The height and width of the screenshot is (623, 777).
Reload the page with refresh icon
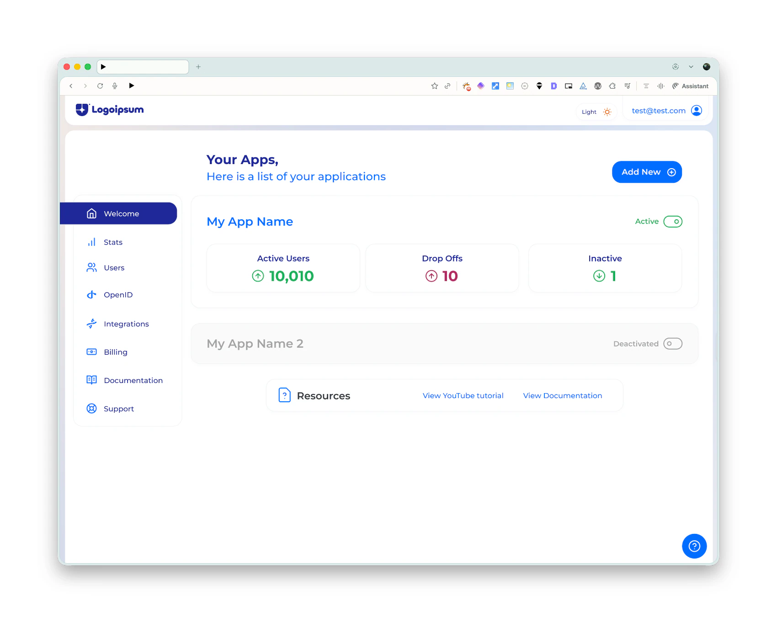(100, 86)
